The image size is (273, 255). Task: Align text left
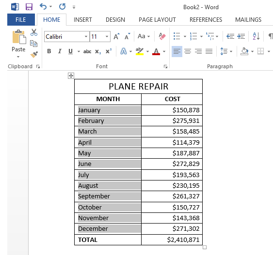177,51
